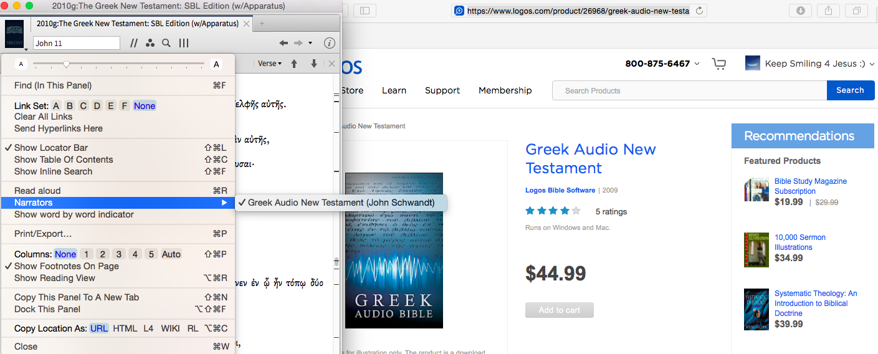Choose HTML for Copy Location As
Viewport: 878px width, 354px height.
(125, 328)
